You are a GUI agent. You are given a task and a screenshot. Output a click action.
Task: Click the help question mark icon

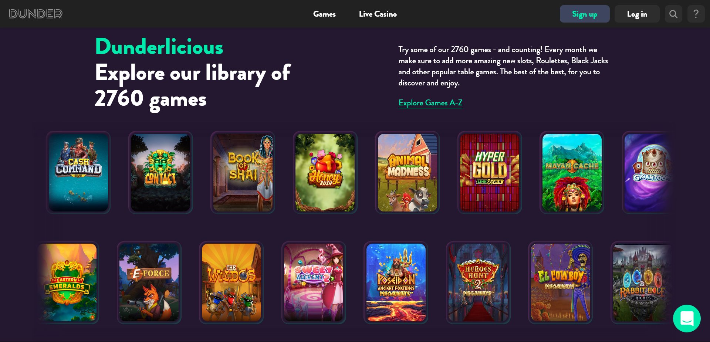[696, 14]
